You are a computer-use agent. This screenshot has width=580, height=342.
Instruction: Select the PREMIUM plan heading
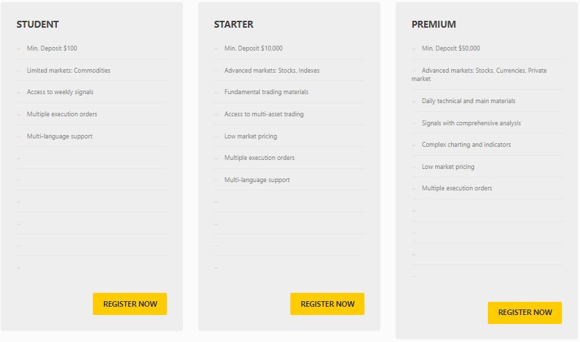click(x=434, y=24)
